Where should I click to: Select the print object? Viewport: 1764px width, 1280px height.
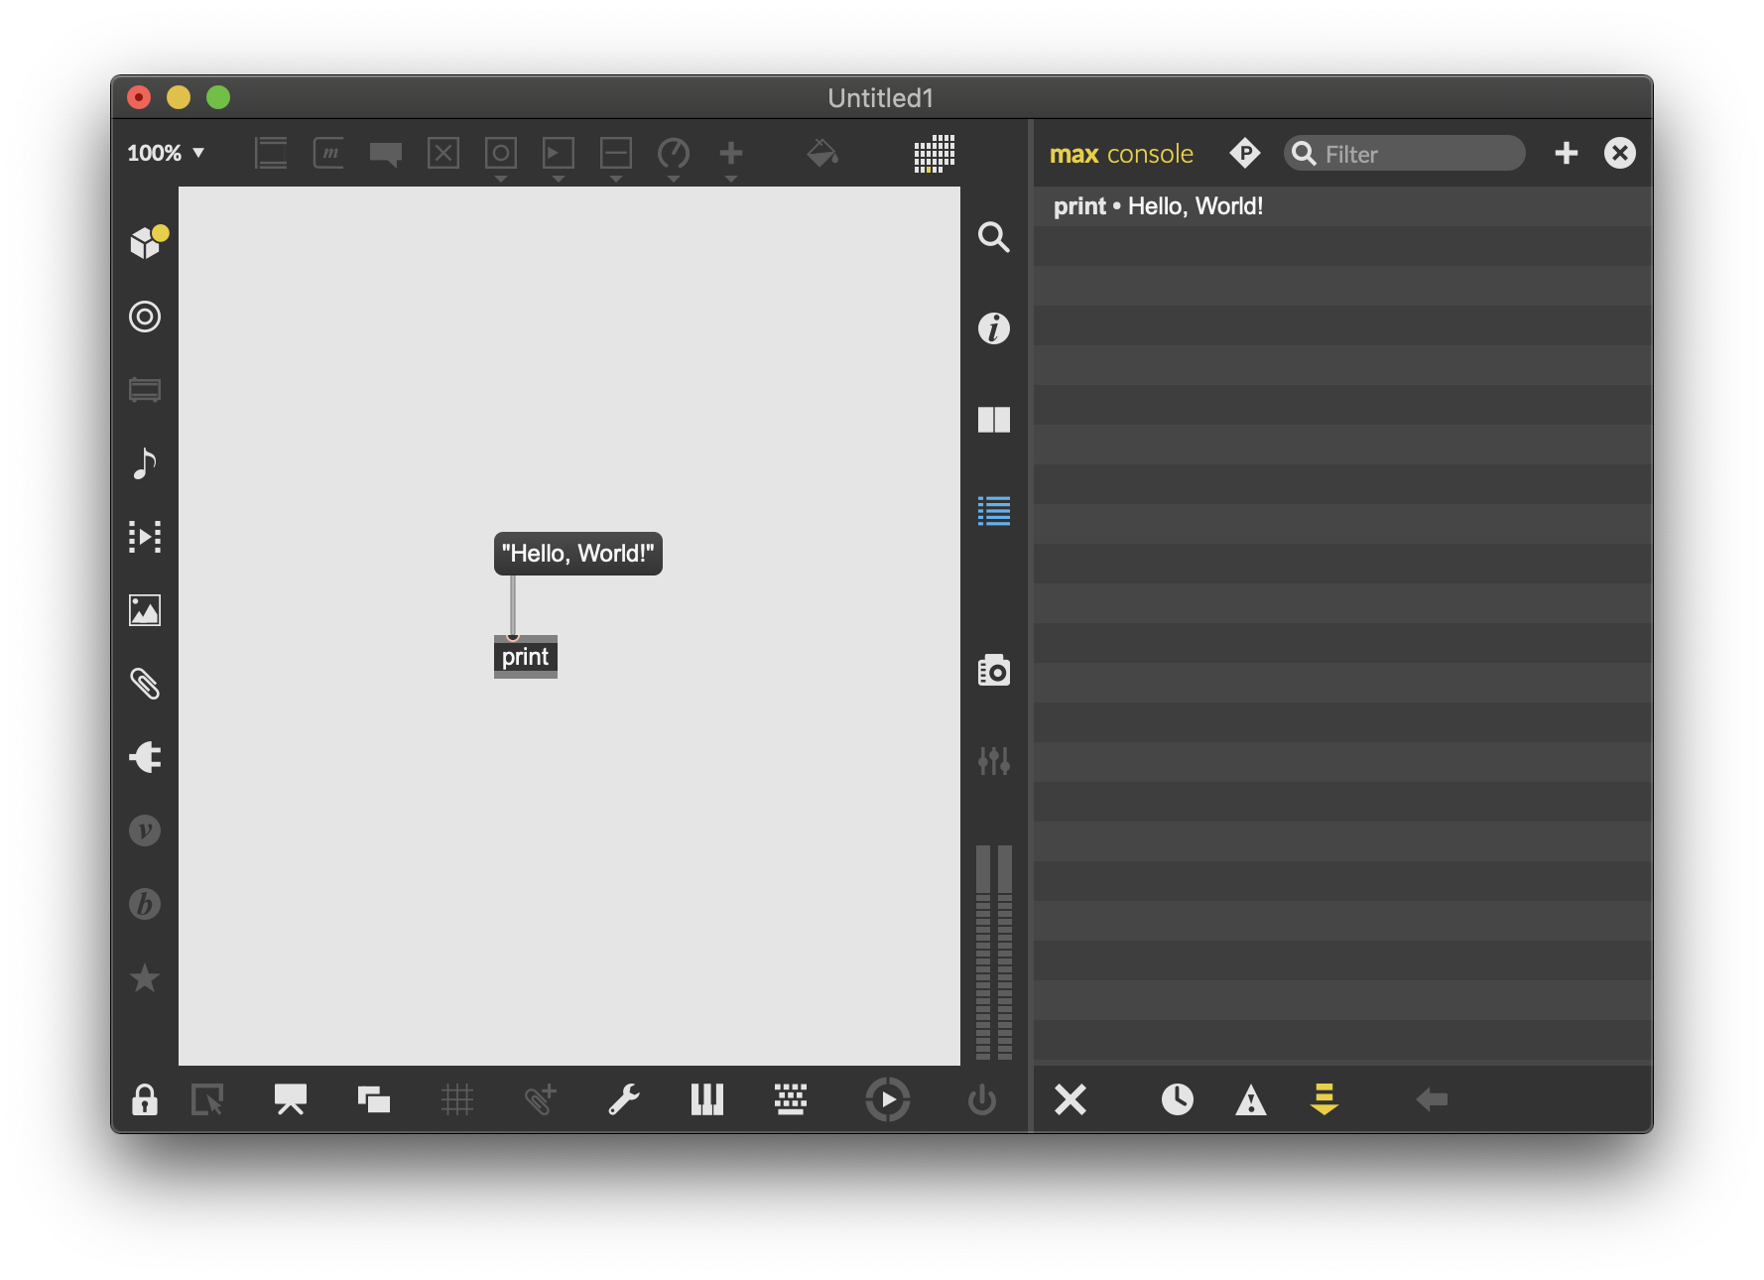[526, 657]
